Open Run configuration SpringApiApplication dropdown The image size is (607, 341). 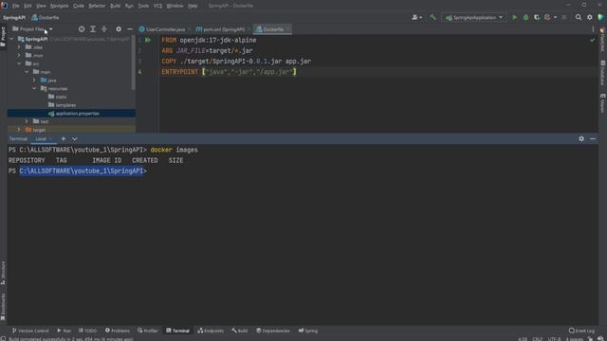tap(474, 17)
